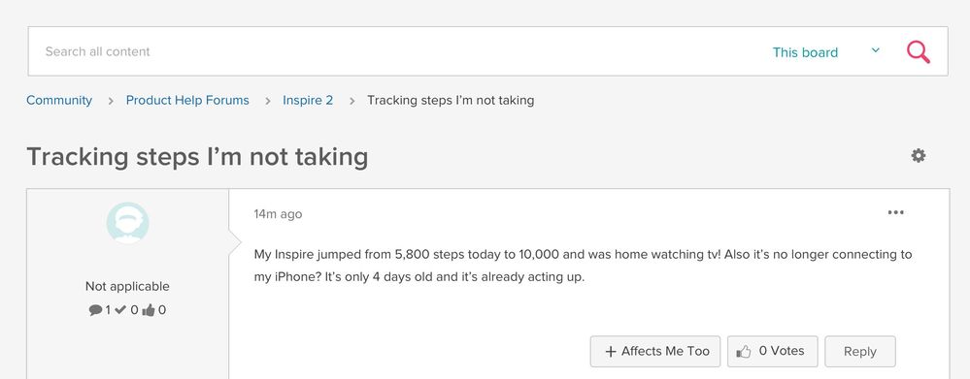Click the pink magnifying glass search icon
The width and height of the screenshot is (970, 379).
coord(918,51)
